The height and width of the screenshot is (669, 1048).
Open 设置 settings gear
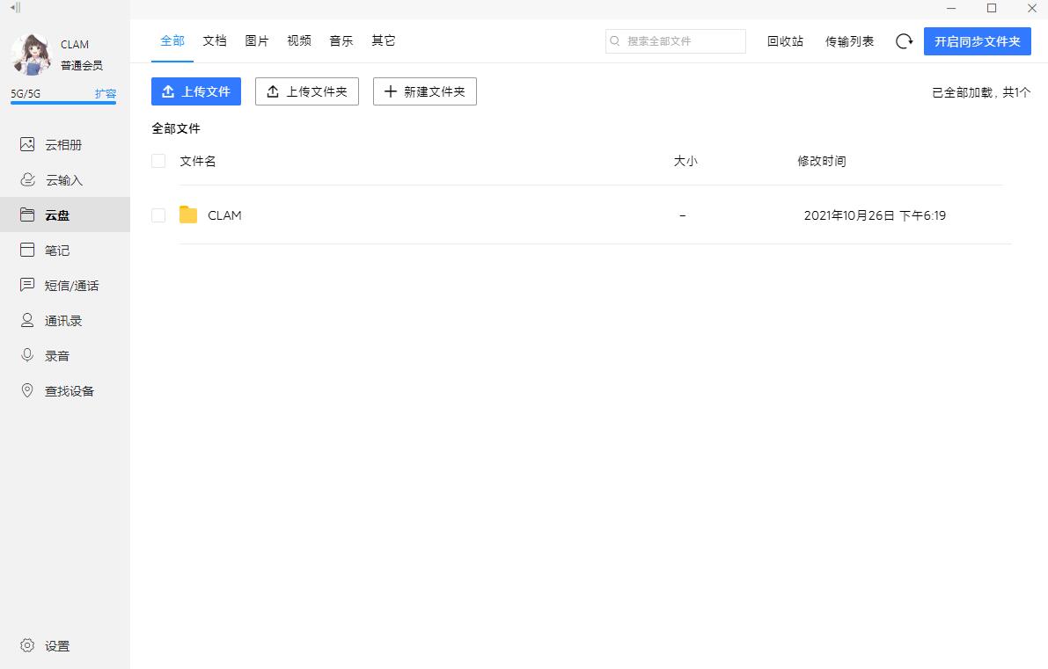45,645
